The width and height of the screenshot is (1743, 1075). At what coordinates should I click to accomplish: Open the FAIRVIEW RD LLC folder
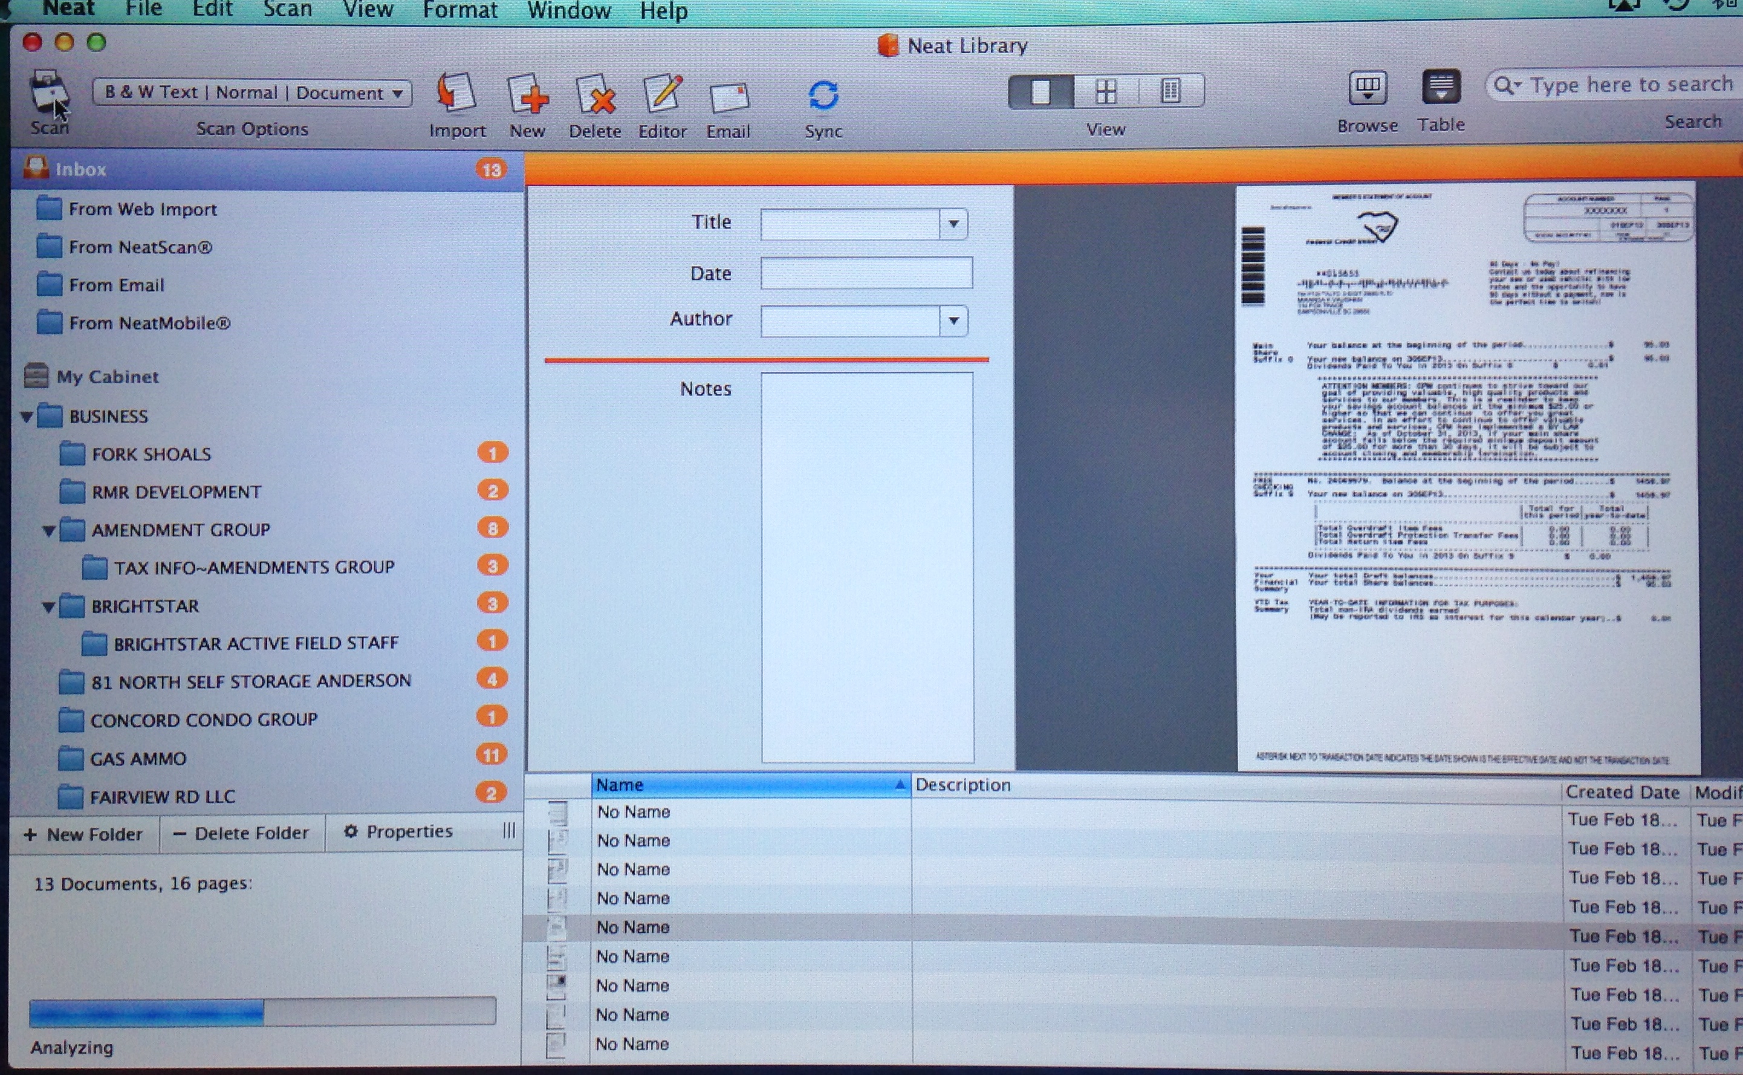point(146,796)
